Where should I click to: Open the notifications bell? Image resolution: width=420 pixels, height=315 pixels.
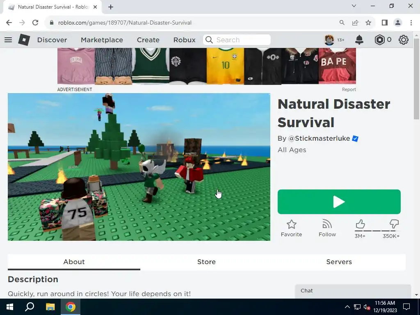pos(359,40)
